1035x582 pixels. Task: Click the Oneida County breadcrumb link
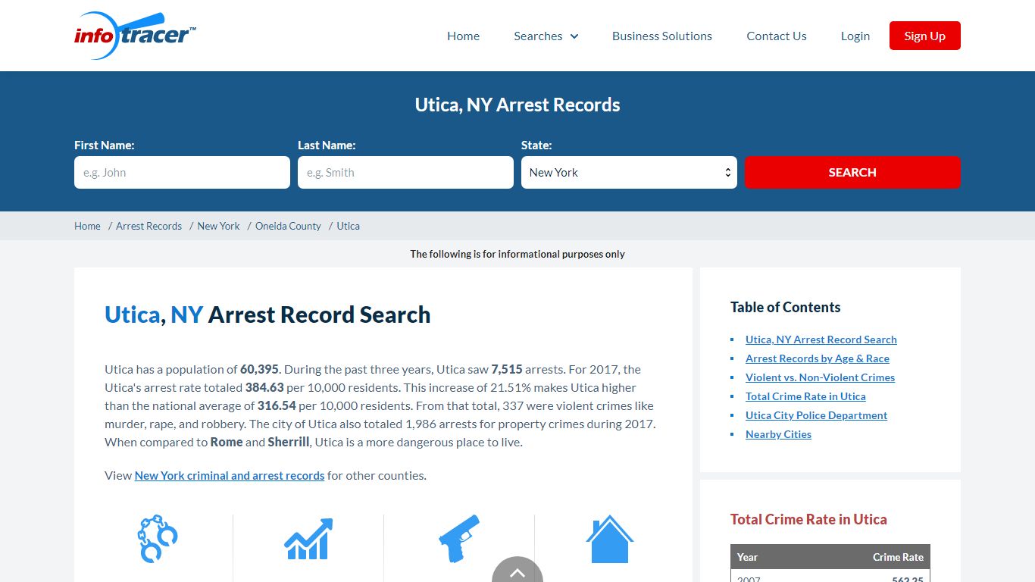coord(288,226)
